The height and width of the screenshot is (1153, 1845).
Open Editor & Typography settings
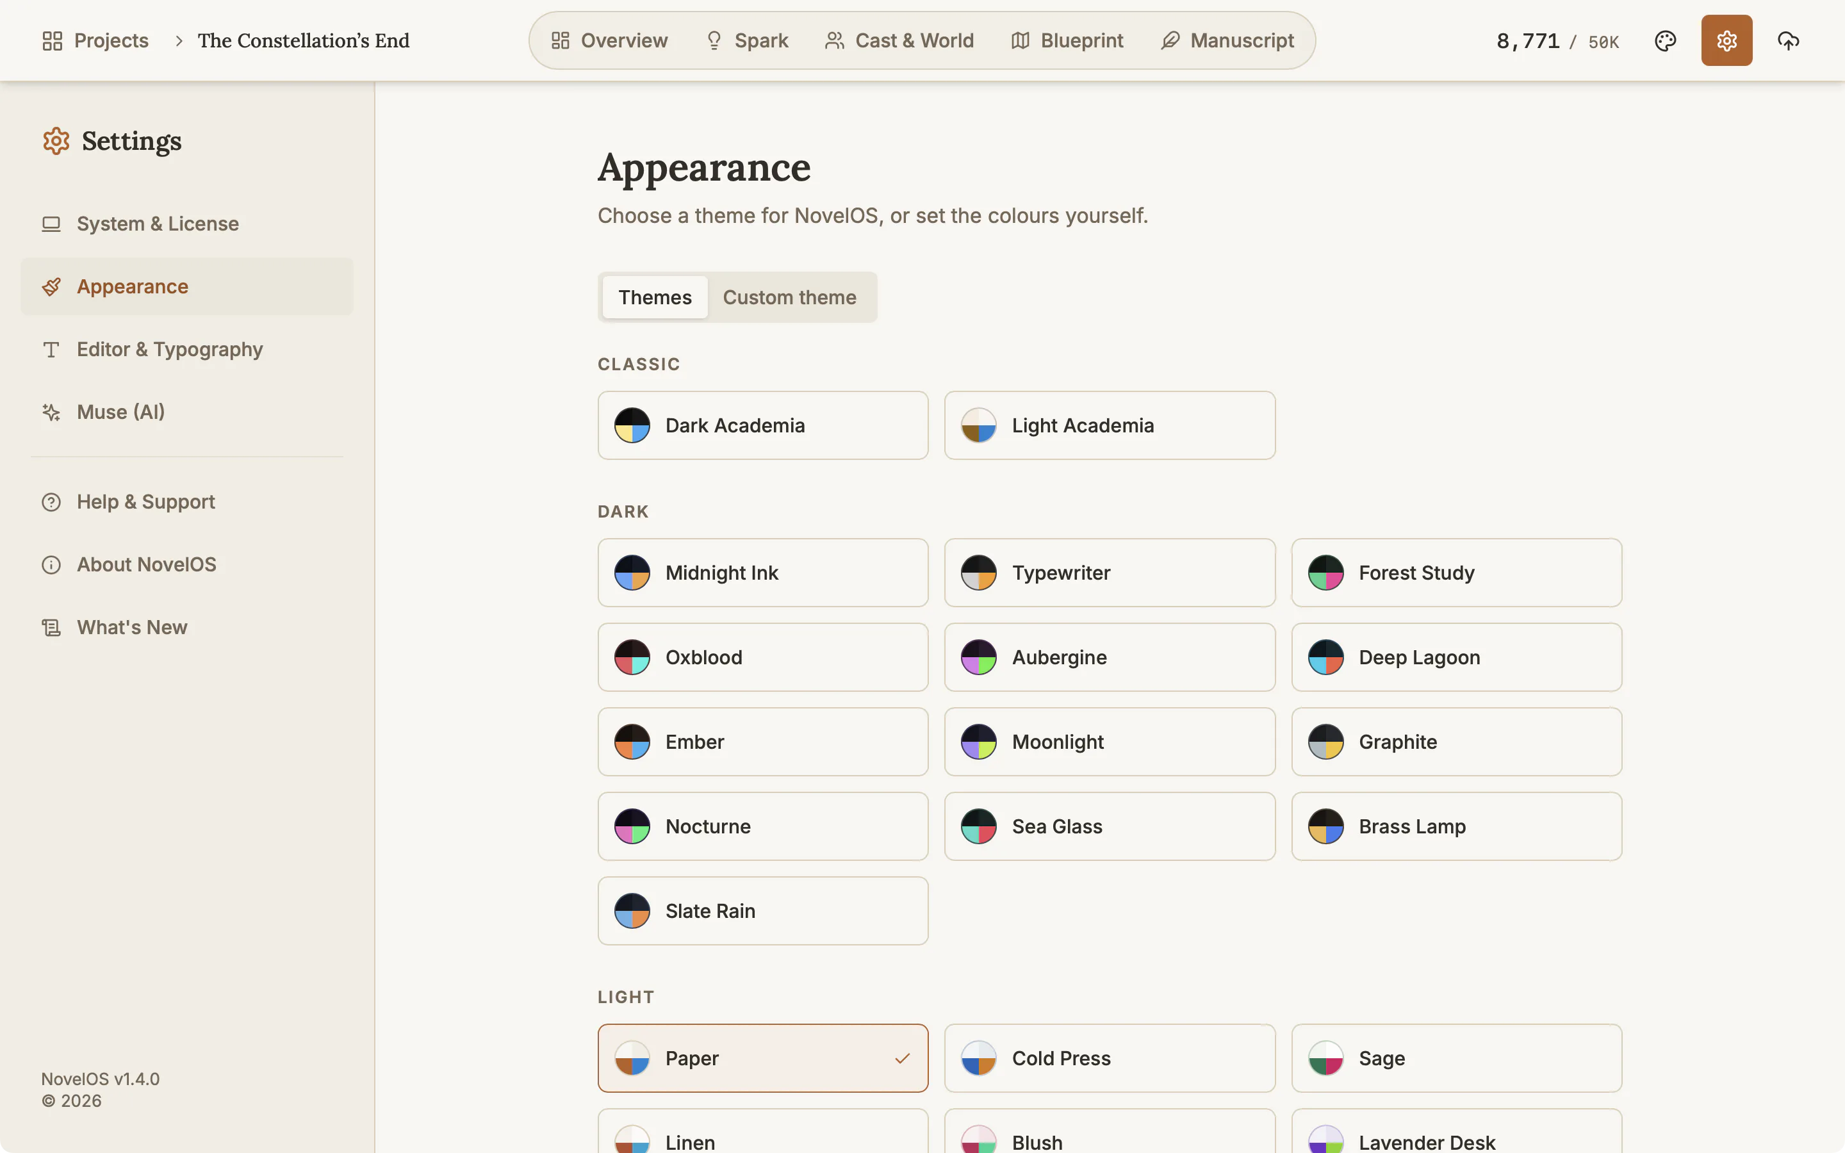(x=187, y=349)
